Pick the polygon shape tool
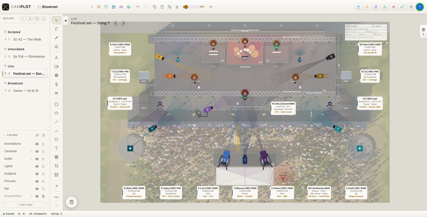Viewport: 427px width, 217px height. (56, 139)
